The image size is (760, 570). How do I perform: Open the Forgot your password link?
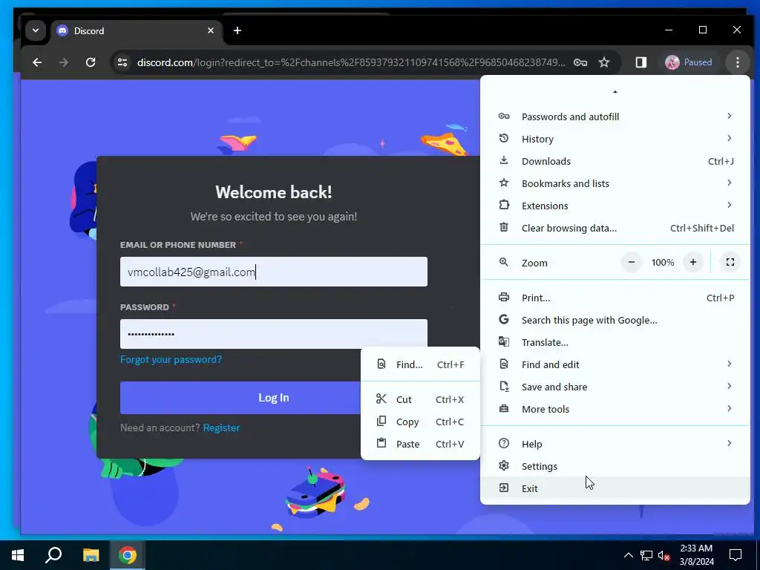(x=171, y=359)
